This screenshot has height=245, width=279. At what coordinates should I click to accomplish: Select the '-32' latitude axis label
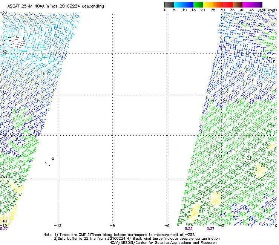pyautogui.click(x=3, y=52)
